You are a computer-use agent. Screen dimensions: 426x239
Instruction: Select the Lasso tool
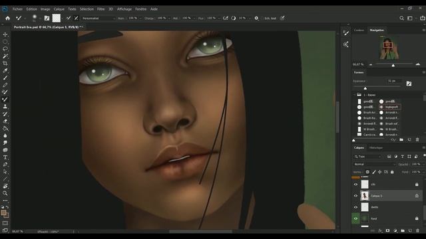click(x=5, y=48)
